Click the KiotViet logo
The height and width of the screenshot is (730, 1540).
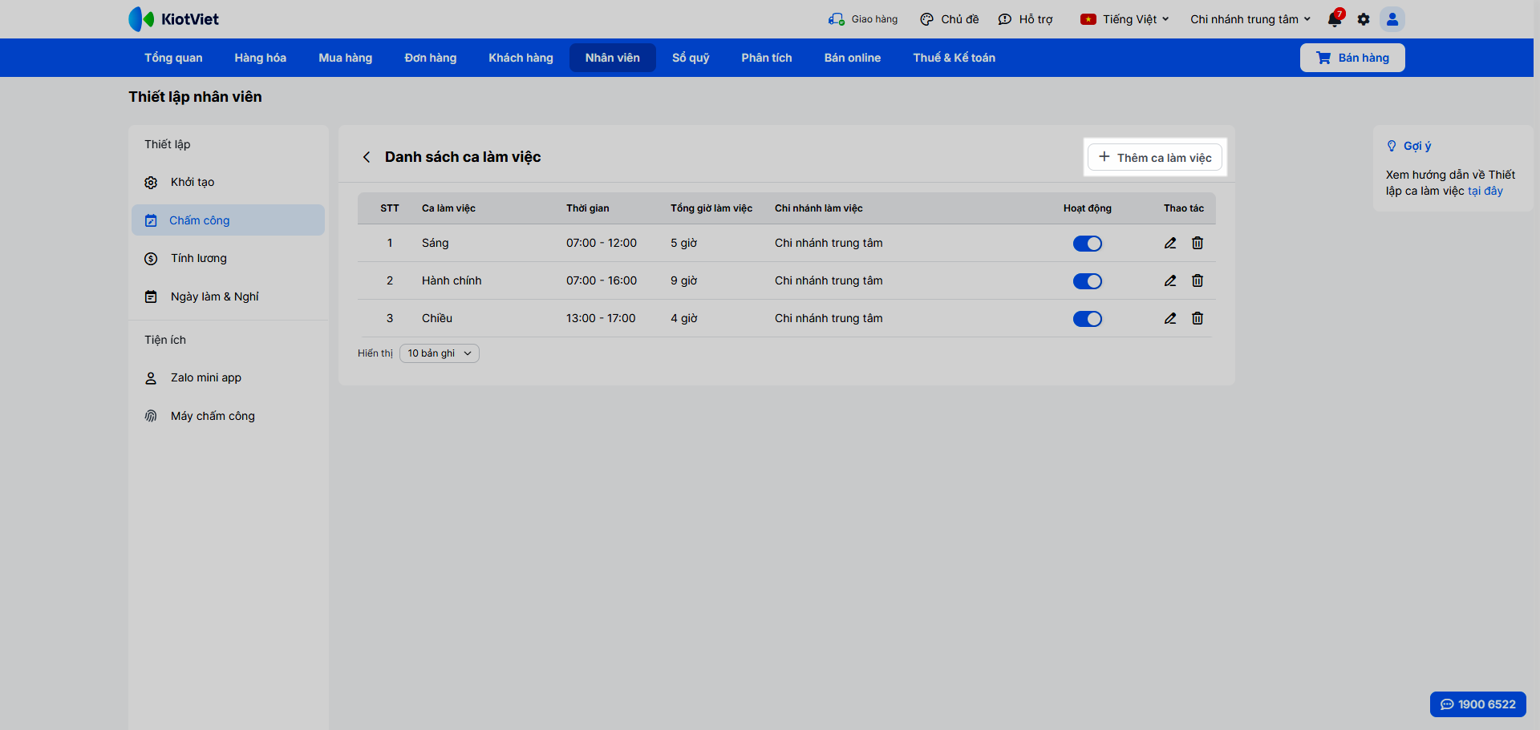point(174,19)
